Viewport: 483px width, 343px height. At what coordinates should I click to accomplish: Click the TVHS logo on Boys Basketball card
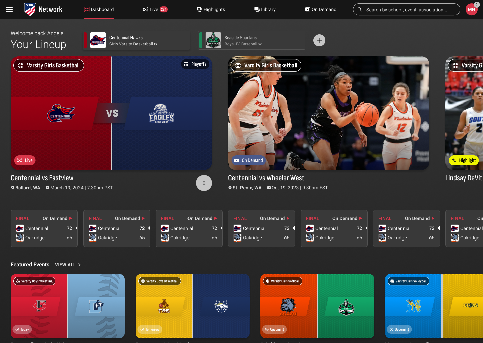[x=164, y=306]
